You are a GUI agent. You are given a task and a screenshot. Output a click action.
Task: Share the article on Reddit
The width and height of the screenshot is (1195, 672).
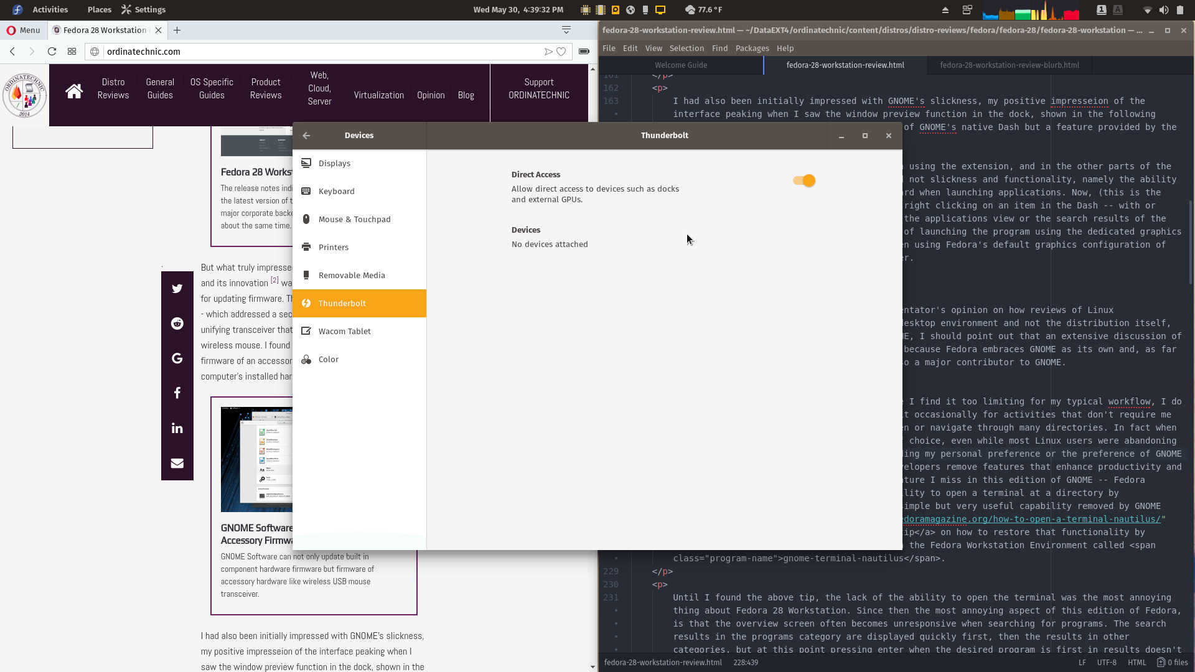tap(177, 324)
